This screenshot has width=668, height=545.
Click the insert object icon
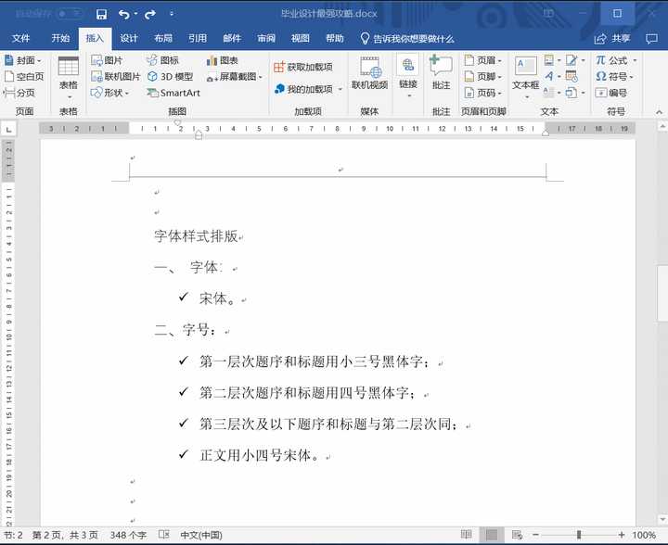tap(572, 93)
